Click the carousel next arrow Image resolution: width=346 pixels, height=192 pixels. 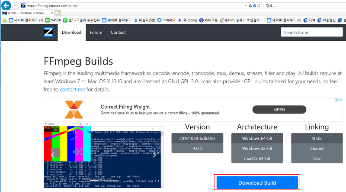tap(154, 155)
